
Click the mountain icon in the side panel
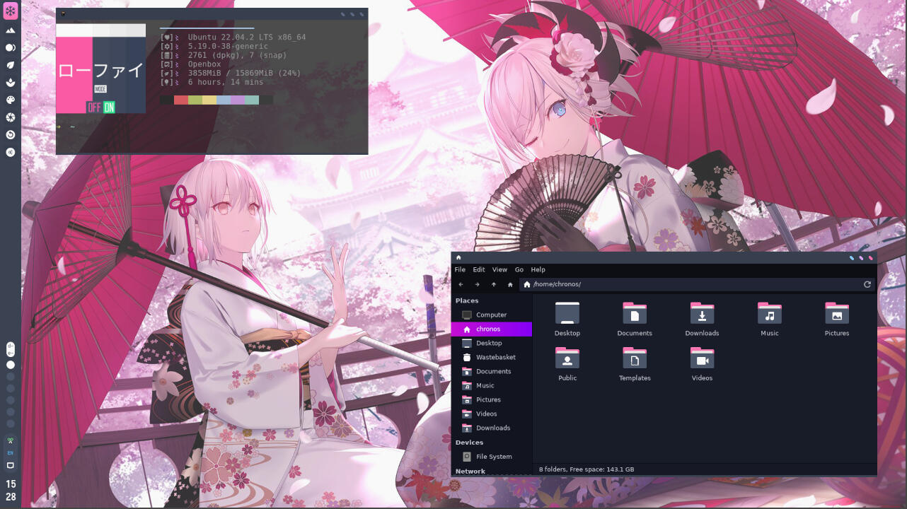11,30
